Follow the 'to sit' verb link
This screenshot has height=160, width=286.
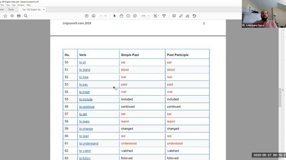tap(82, 62)
